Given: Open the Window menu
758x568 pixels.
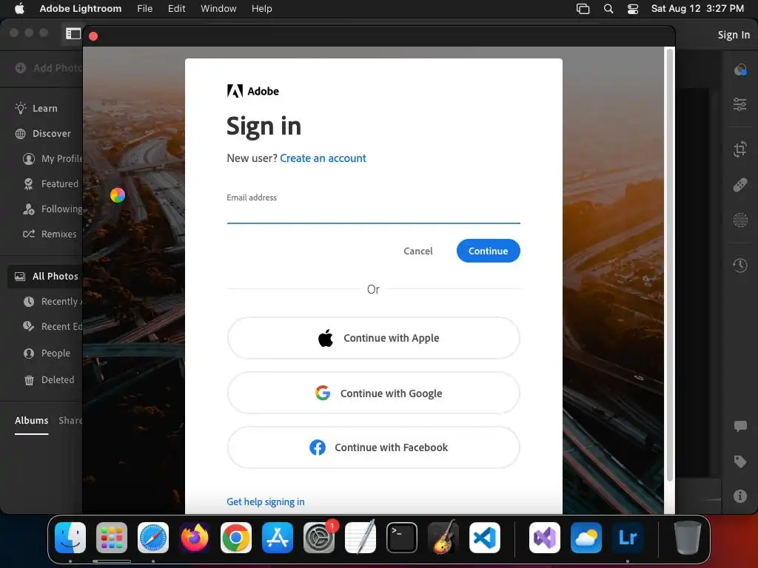Looking at the screenshot, I should coord(218,9).
